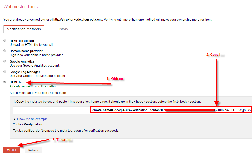Pick the Google Tag Manager method
Image resolution: width=252 pixels, height=155 pixels.
pos(5,72)
